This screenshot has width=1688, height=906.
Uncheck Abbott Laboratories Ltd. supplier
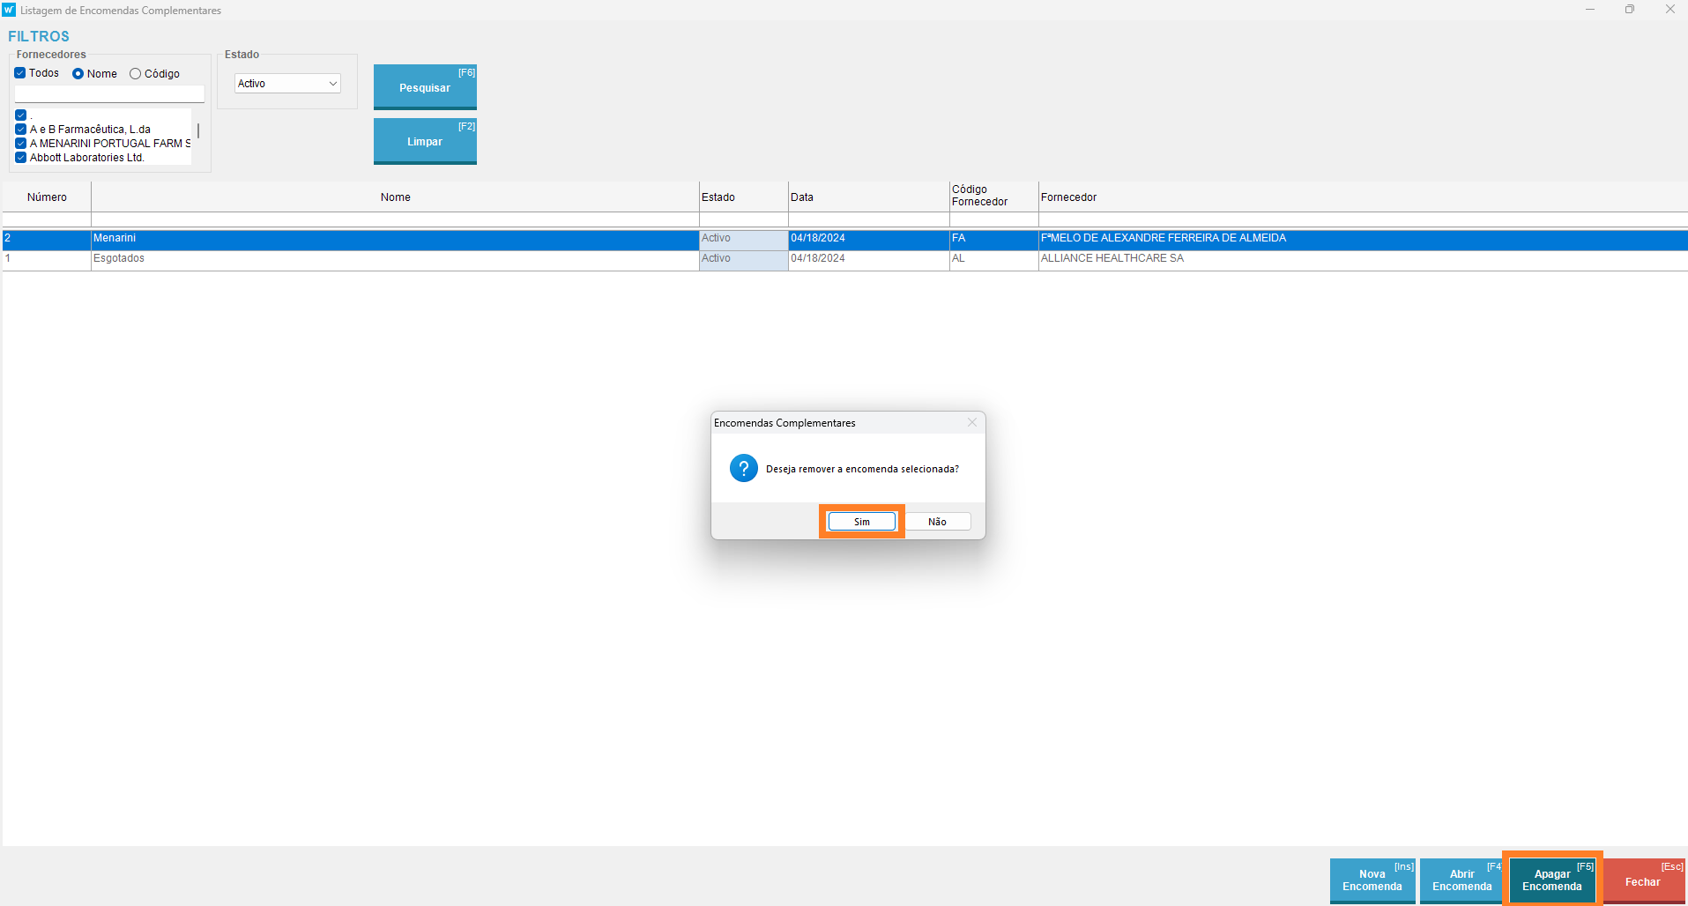[21, 158]
